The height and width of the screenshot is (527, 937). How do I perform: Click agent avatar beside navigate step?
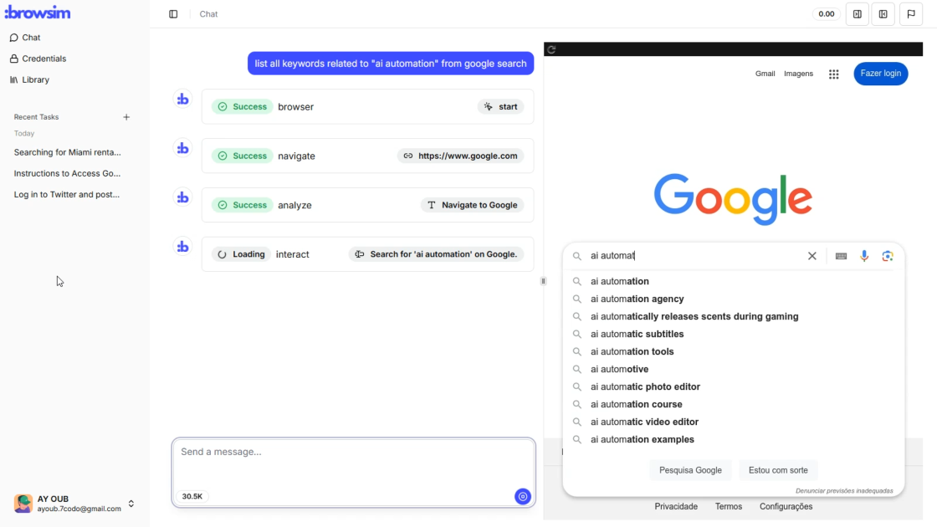pos(183,148)
